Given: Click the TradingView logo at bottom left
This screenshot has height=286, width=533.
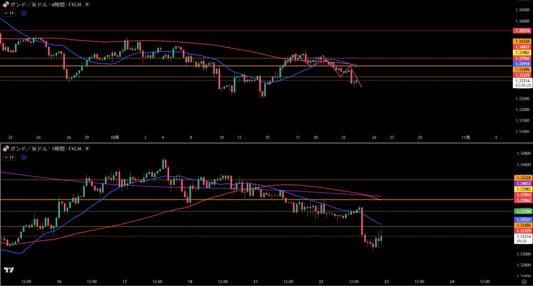Looking at the screenshot, I should pos(8,270).
